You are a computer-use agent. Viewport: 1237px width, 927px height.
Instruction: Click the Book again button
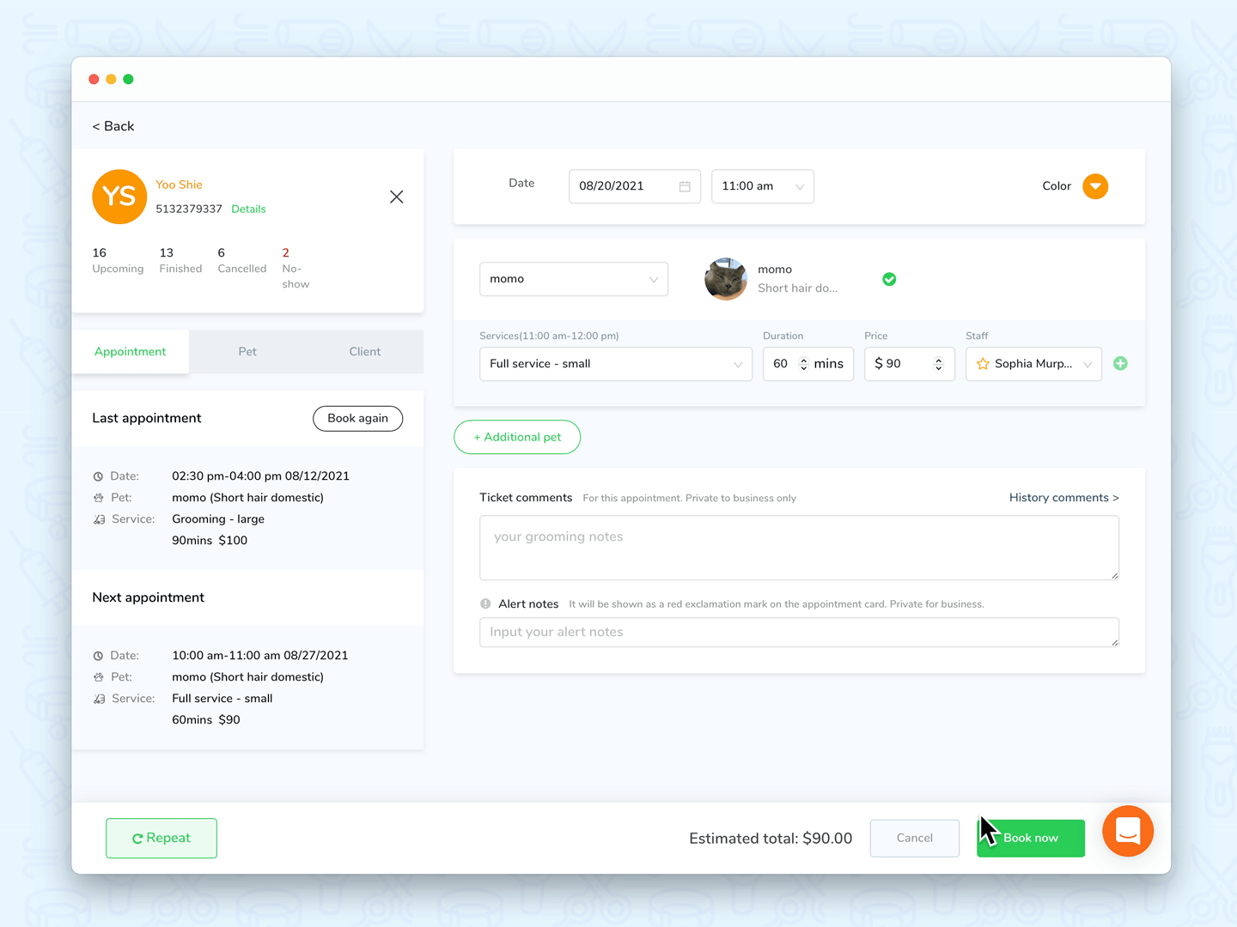[x=357, y=418]
